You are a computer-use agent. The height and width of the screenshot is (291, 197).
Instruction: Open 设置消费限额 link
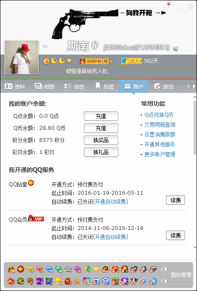click(x=160, y=135)
